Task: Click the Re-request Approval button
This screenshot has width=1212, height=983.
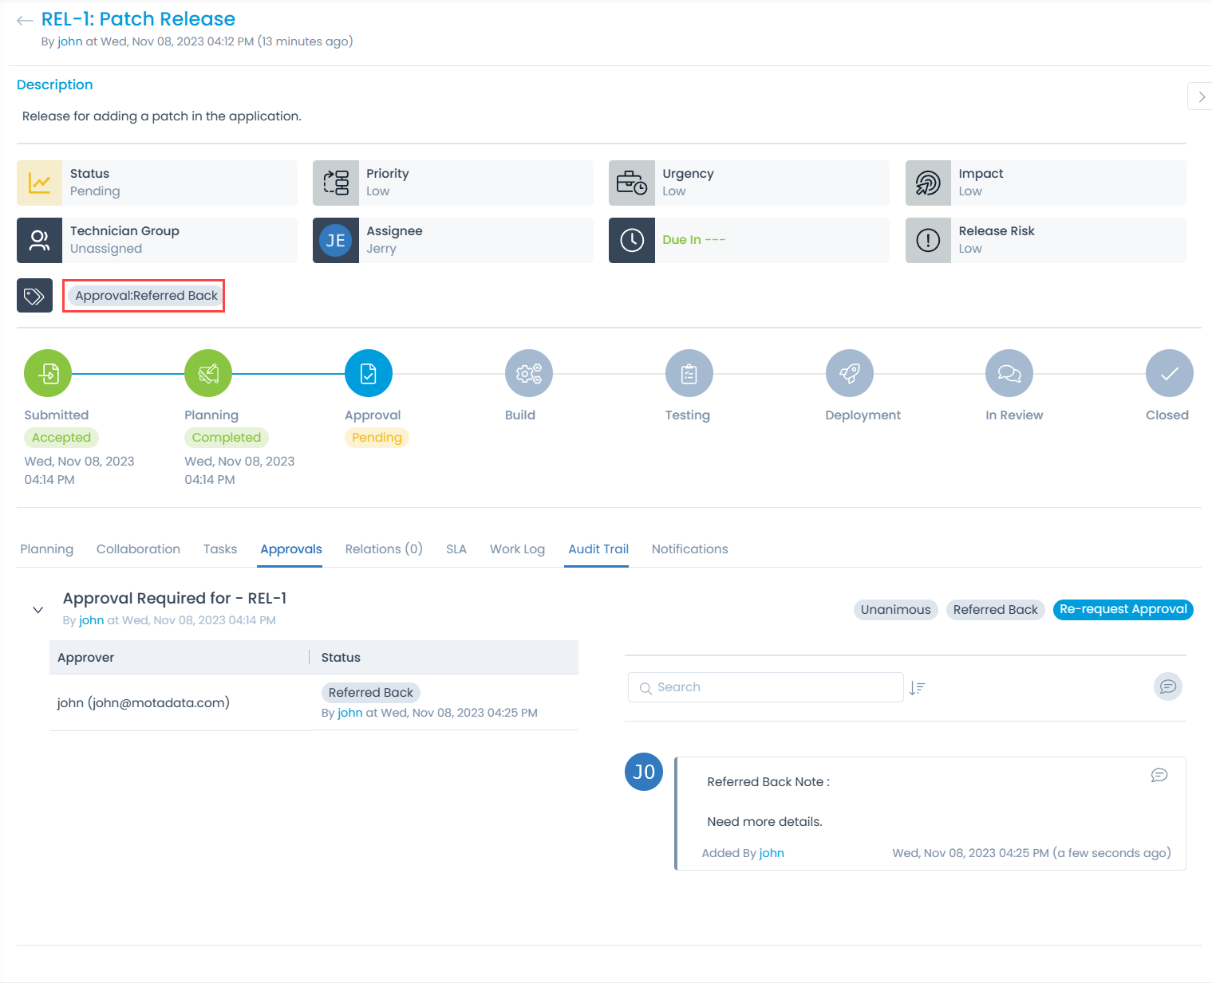Action: (x=1123, y=609)
